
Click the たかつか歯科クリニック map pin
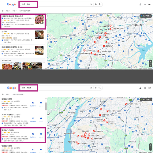(x=104, y=120)
